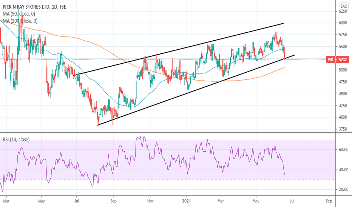Image resolution: width=352 pixels, height=207 pixels.
Task: Open the RSI (14, close) indicator label
Action: 16,140
